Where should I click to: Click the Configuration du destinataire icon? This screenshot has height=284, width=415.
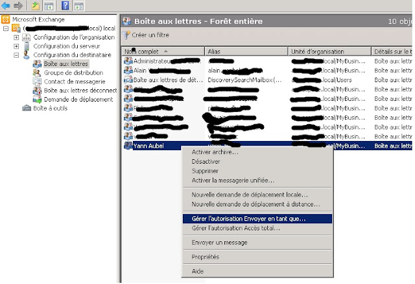pyautogui.click(x=26, y=55)
